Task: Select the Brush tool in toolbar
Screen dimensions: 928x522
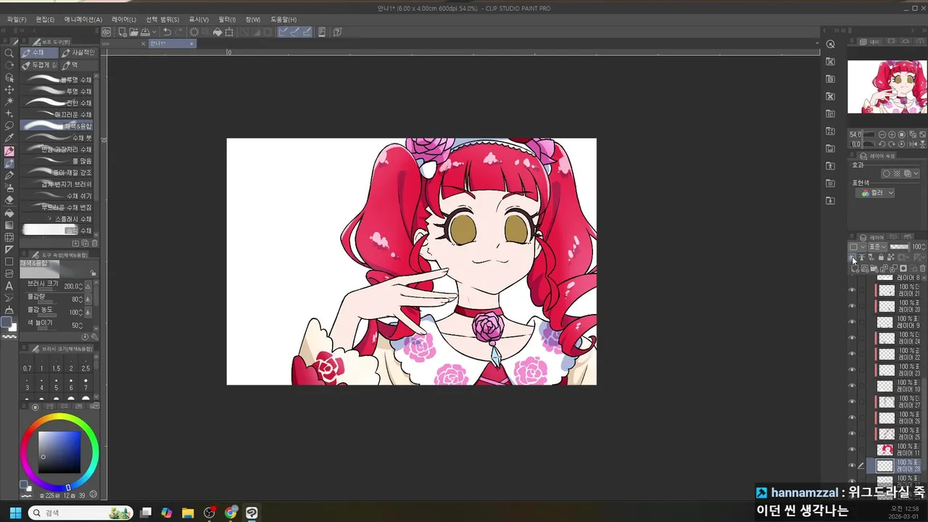Action: coord(9,163)
